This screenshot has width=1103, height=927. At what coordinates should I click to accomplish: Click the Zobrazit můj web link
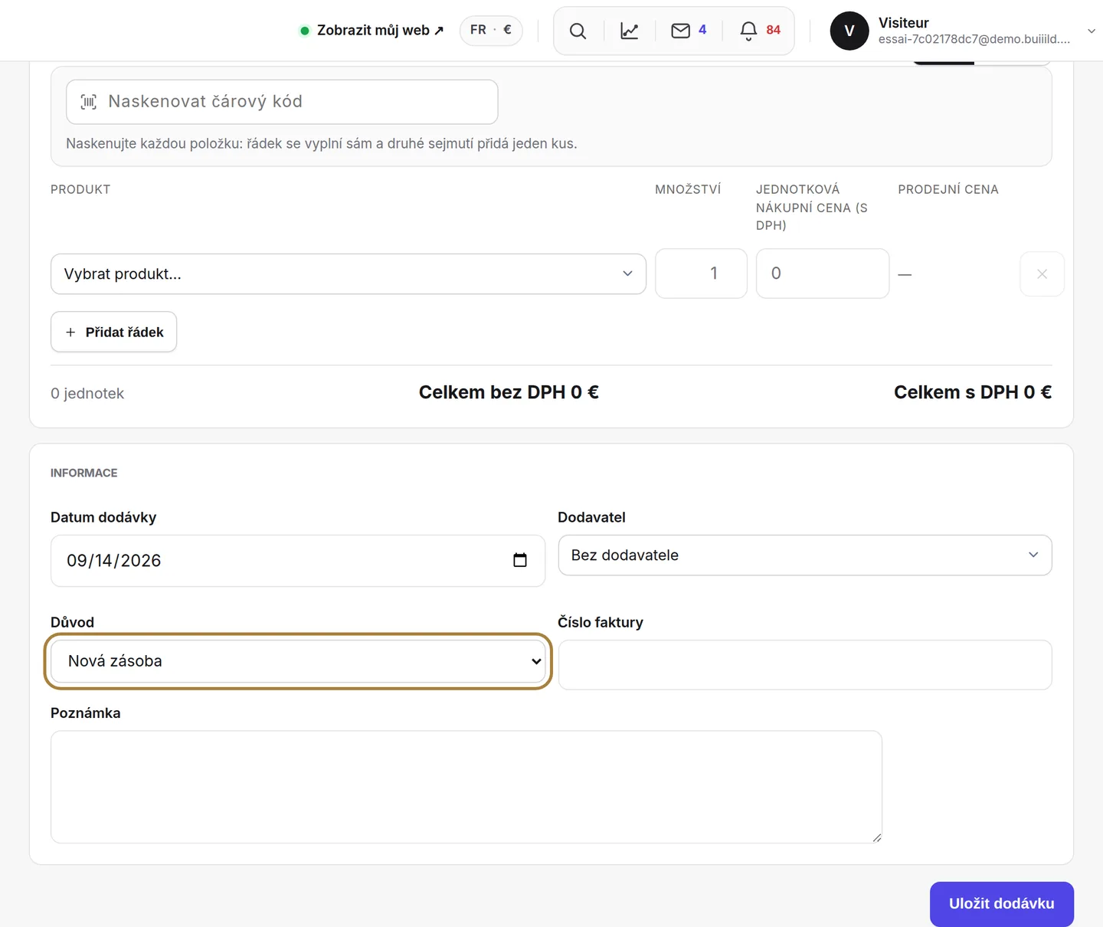pyautogui.click(x=372, y=31)
